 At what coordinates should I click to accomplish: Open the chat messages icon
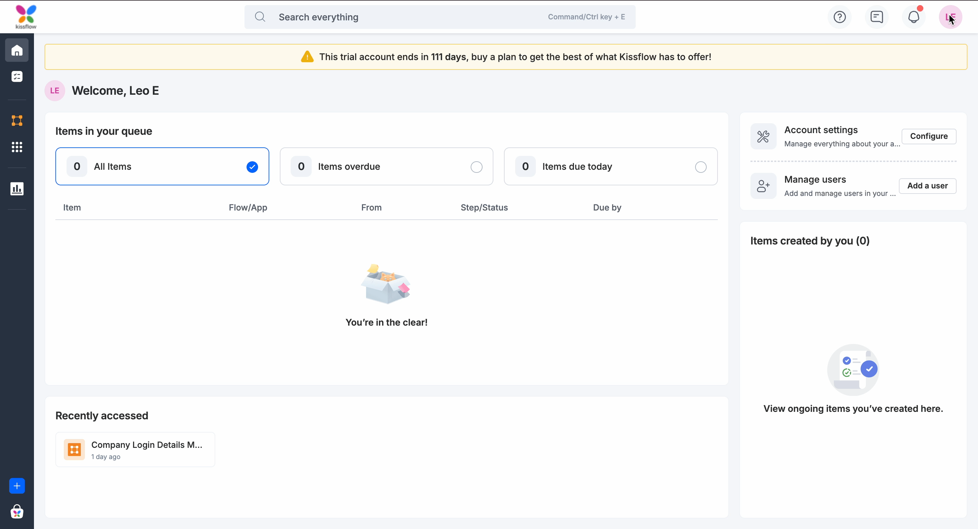click(x=876, y=17)
